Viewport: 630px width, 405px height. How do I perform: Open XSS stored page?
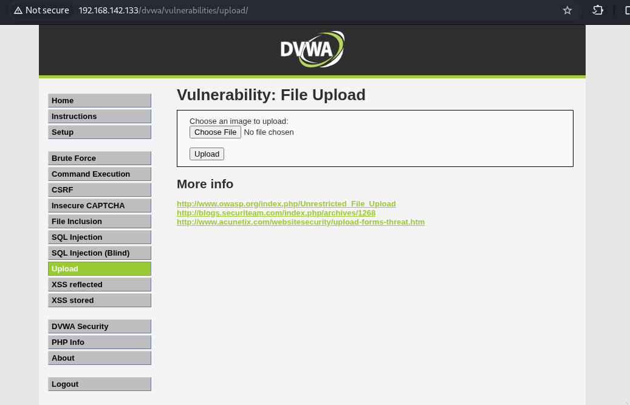pyautogui.click(x=100, y=300)
